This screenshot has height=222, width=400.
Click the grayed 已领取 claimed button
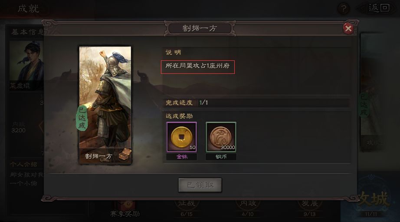(200, 185)
